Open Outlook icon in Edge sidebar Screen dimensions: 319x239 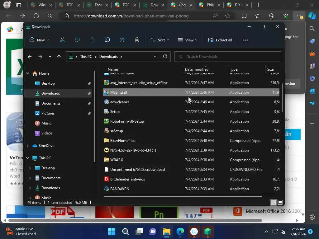click(312, 91)
